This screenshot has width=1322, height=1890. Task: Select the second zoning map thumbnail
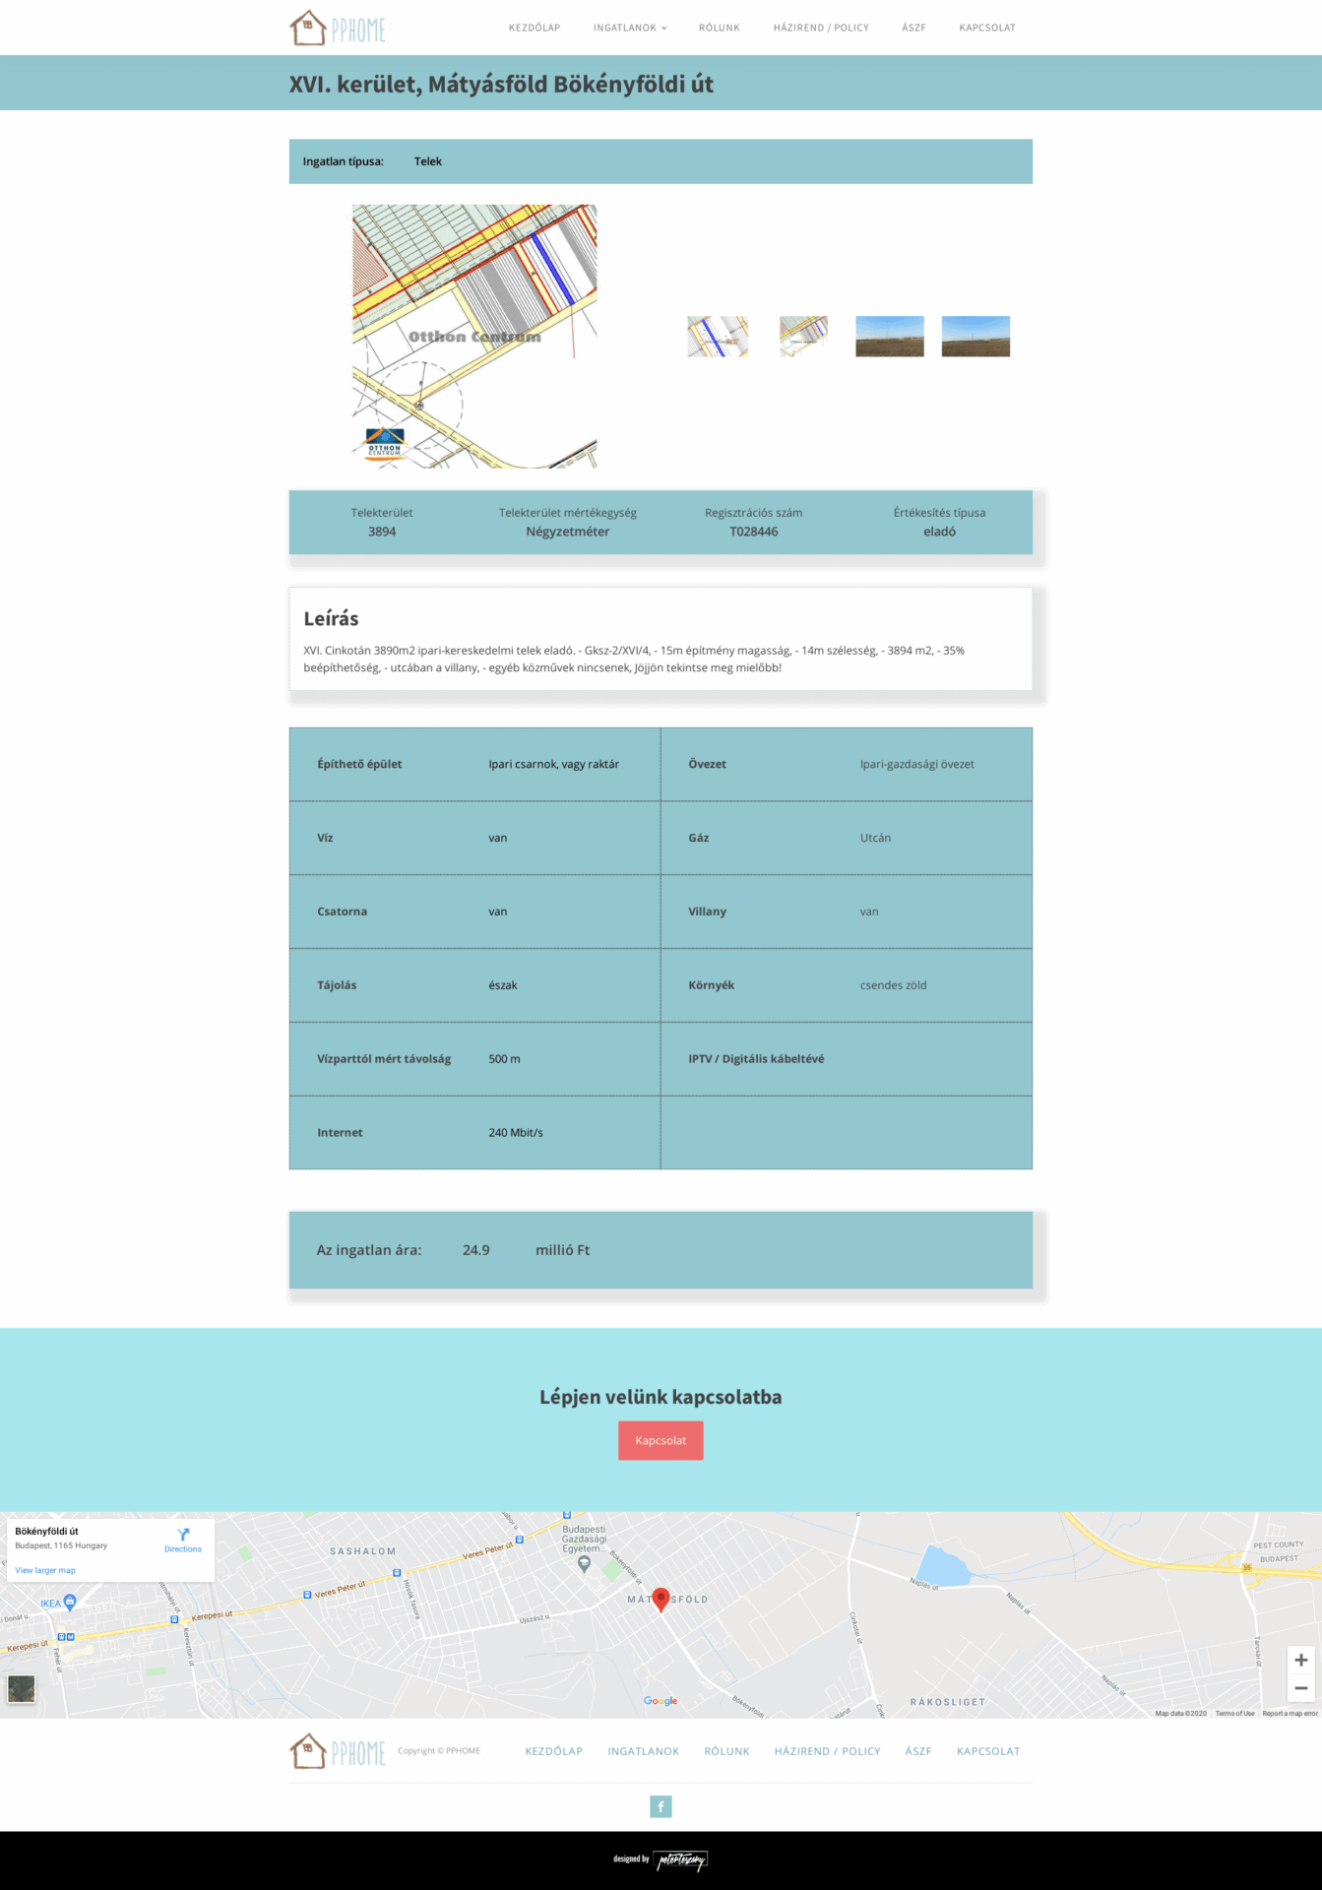point(803,336)
